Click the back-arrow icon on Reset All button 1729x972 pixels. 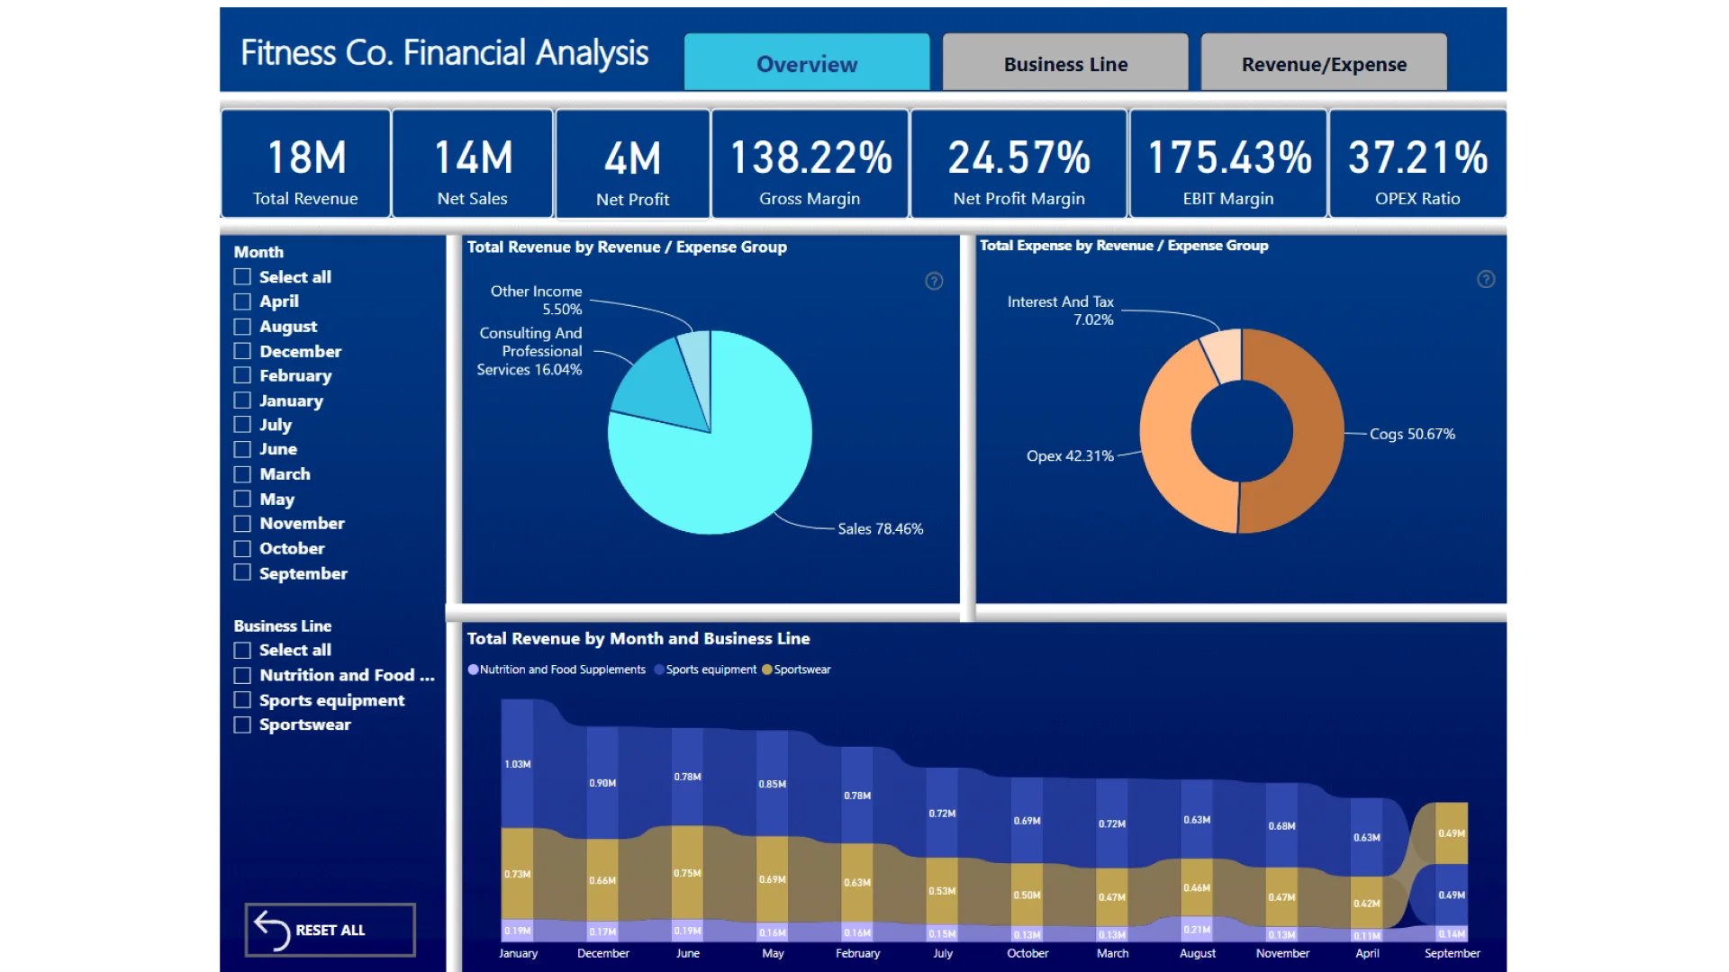click(x=271, y=930)
